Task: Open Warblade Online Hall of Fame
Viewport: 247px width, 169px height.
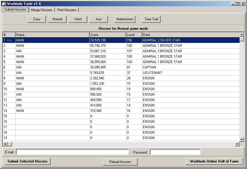Action: pyautogui.click(x=214, y=161)
